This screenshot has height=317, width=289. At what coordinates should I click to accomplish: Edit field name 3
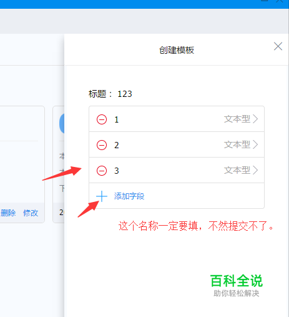[x=117, y=171]
